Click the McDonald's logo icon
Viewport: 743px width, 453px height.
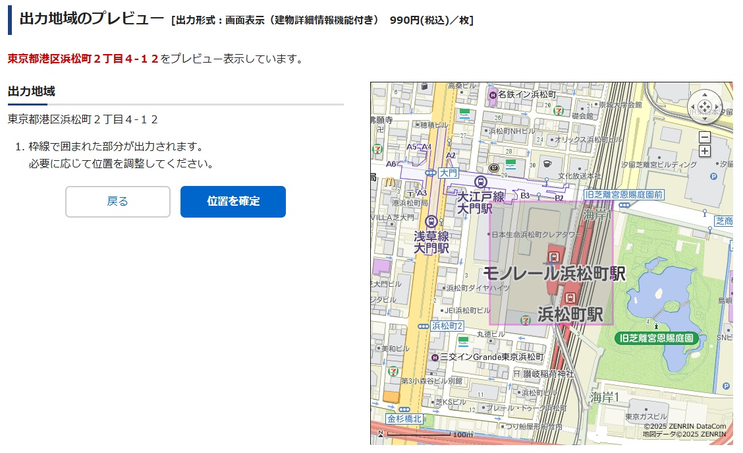pyautogui.click(x=389, y=182)
